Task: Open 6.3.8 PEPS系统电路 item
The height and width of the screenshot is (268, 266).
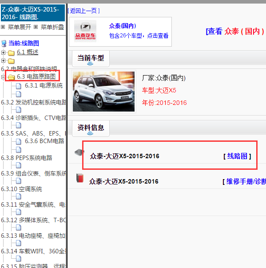Action: (27, 158)
